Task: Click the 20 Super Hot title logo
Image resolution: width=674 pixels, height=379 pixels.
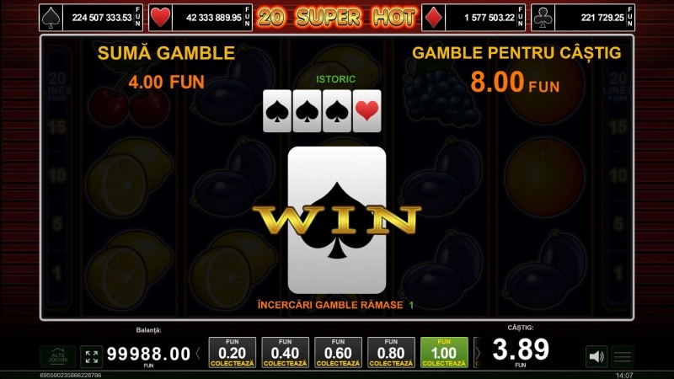Action: click(x=336, y=18)
